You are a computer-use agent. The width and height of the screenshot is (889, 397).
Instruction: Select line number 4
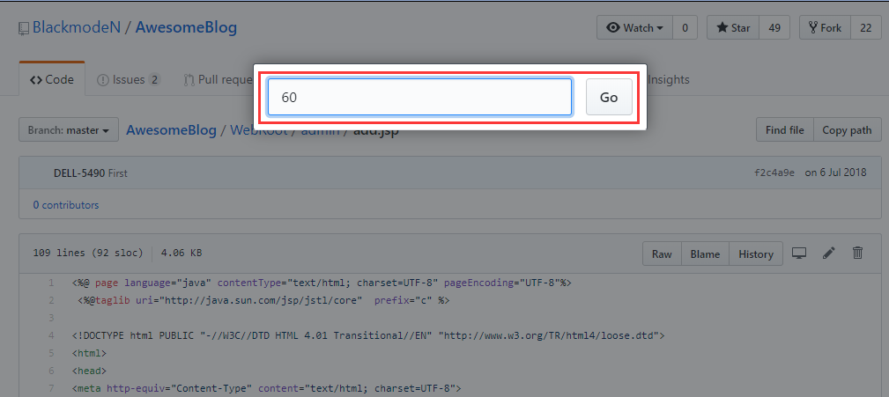52,335
